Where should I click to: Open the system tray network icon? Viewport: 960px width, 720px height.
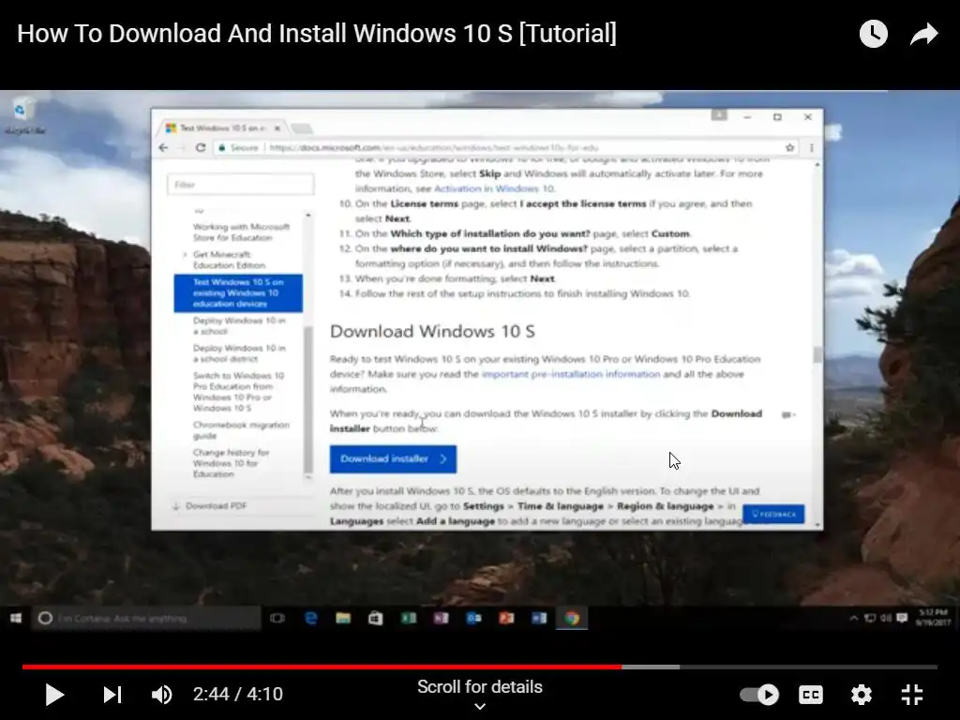(869, 619)
